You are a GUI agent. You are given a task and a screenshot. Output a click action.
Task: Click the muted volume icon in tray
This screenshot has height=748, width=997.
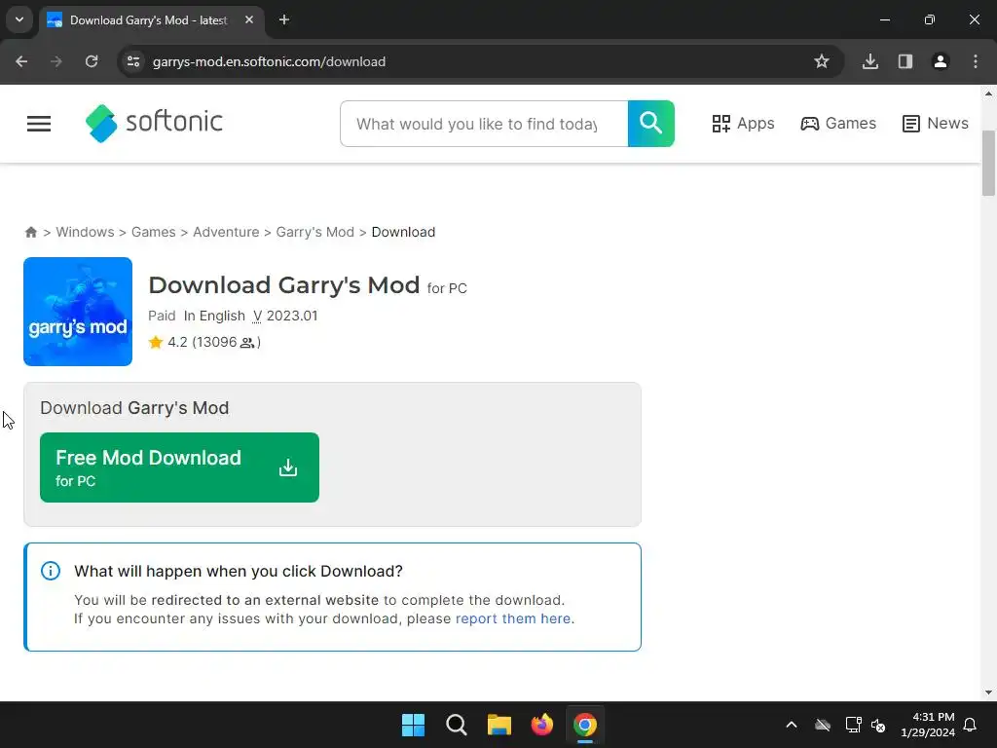(x=879, y=725)
